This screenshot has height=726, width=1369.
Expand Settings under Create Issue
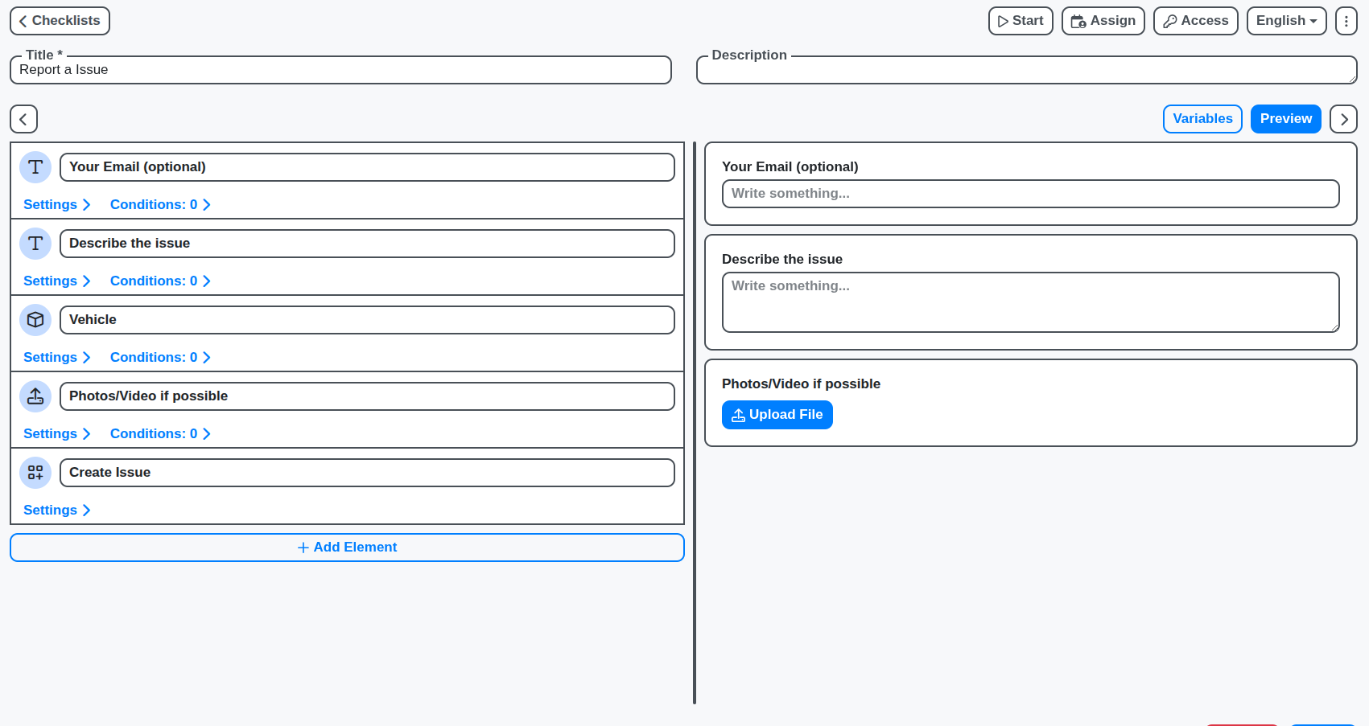coord(56,511)
